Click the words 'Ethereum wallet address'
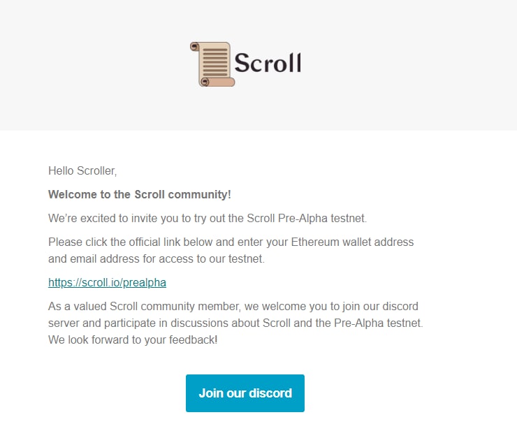This screenshot has height=438, width=517. point(352,242)
